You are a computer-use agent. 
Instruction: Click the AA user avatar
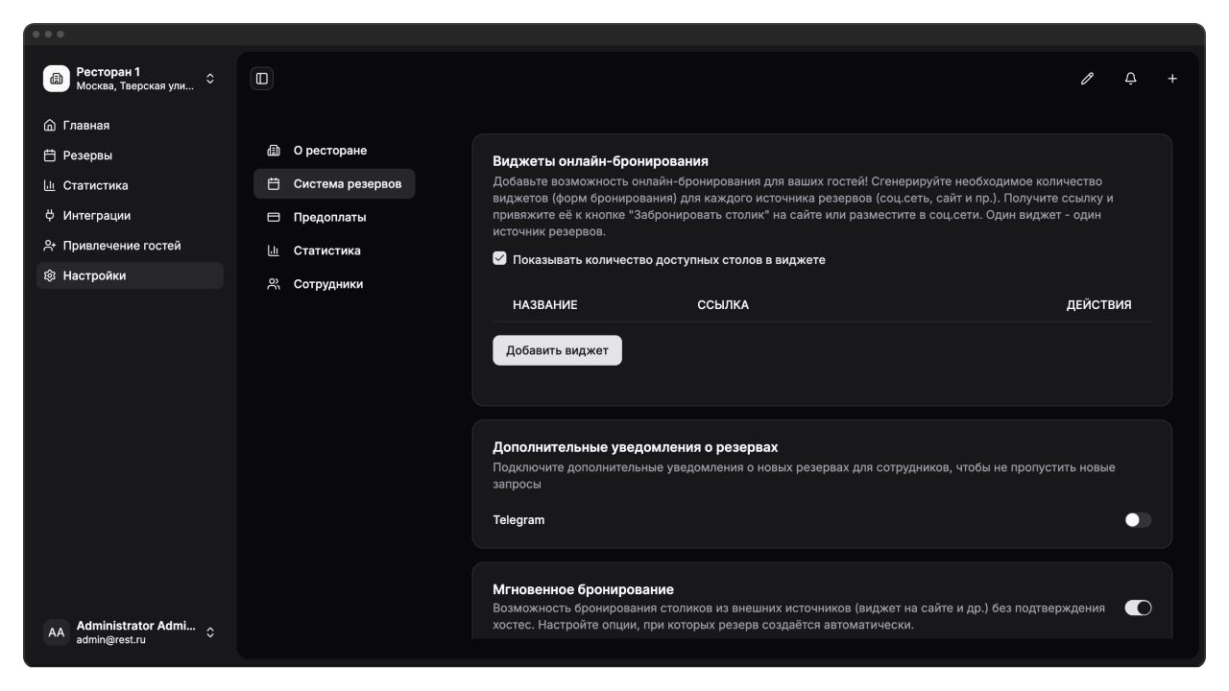(57, 632)
